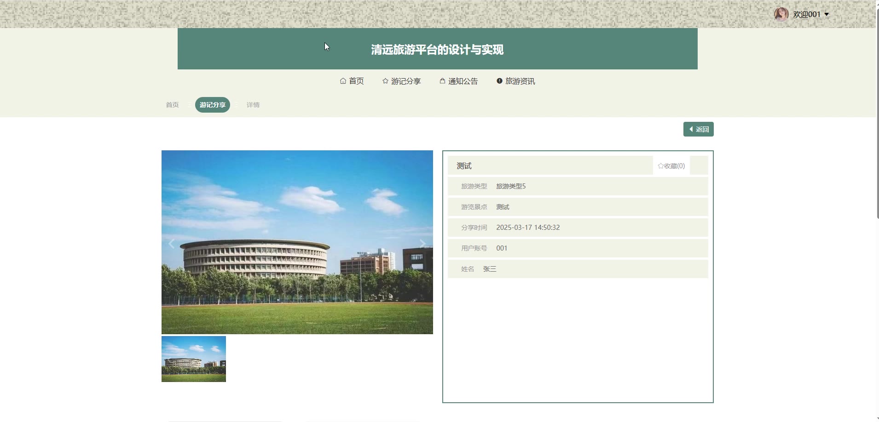This screenshot has height=422, width=879.
Task: Open 通知公告 navigation menu item
Action: click(459, 81)
